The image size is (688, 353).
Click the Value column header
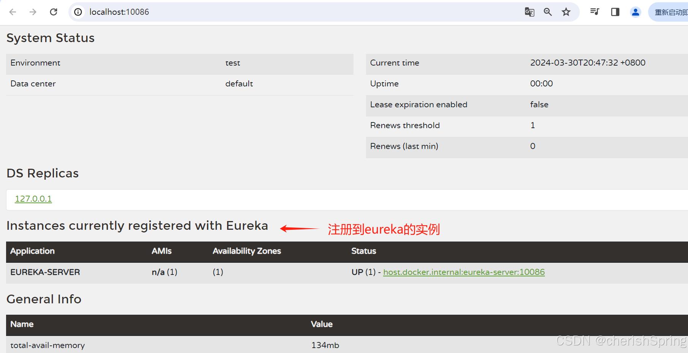point(322,324)
